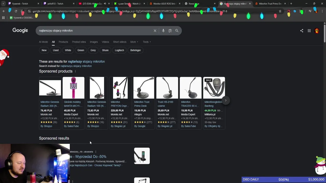Switch to Products tab
This screenshot has width=326, height=183.
63,42
